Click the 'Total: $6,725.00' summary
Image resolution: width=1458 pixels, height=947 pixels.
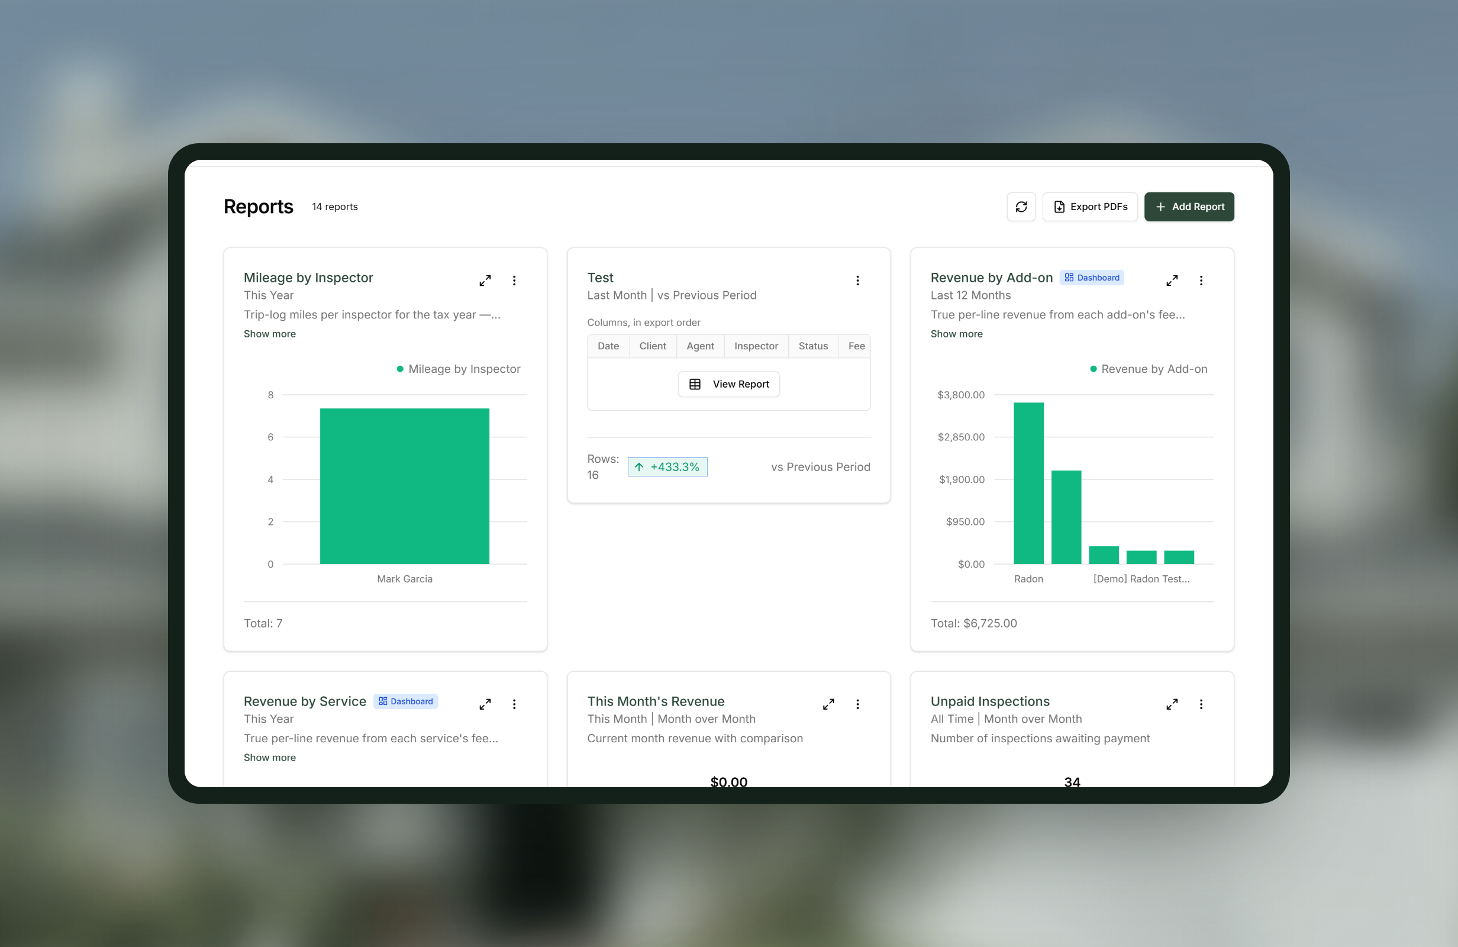coord(973,623)
